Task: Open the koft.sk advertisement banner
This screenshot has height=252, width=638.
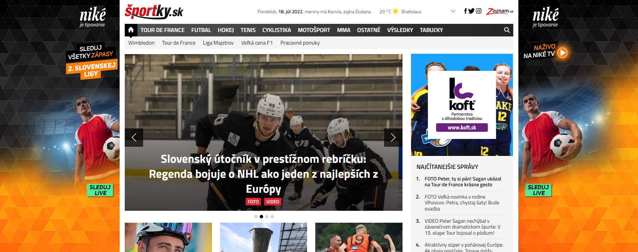Action: point(462,105)
